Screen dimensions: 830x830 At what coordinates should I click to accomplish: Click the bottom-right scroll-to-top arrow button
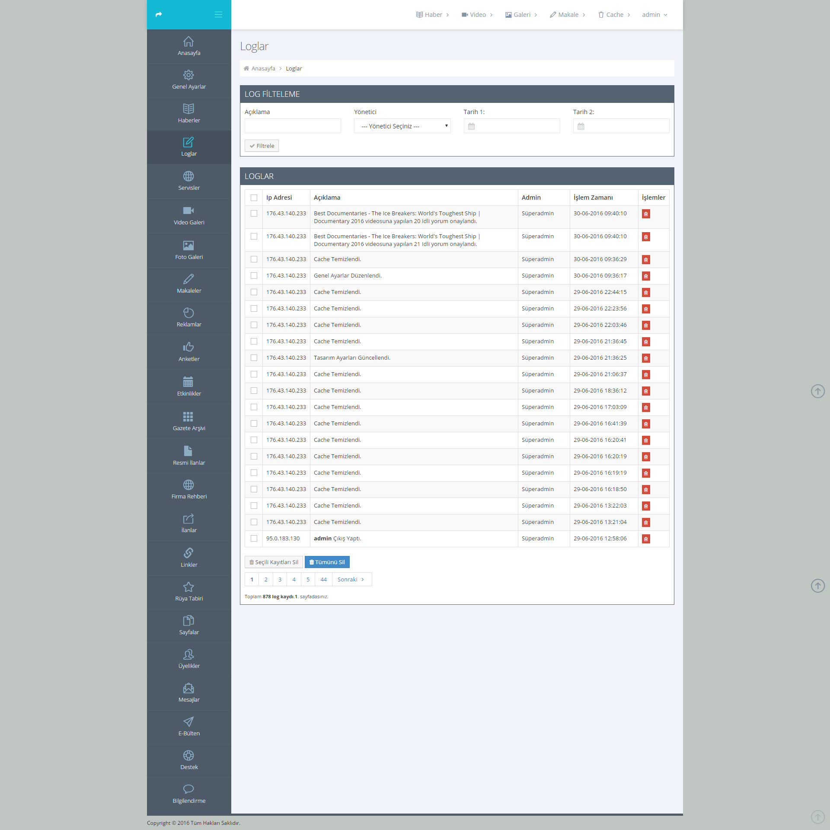pyautogui.click(x=817, y=817)
